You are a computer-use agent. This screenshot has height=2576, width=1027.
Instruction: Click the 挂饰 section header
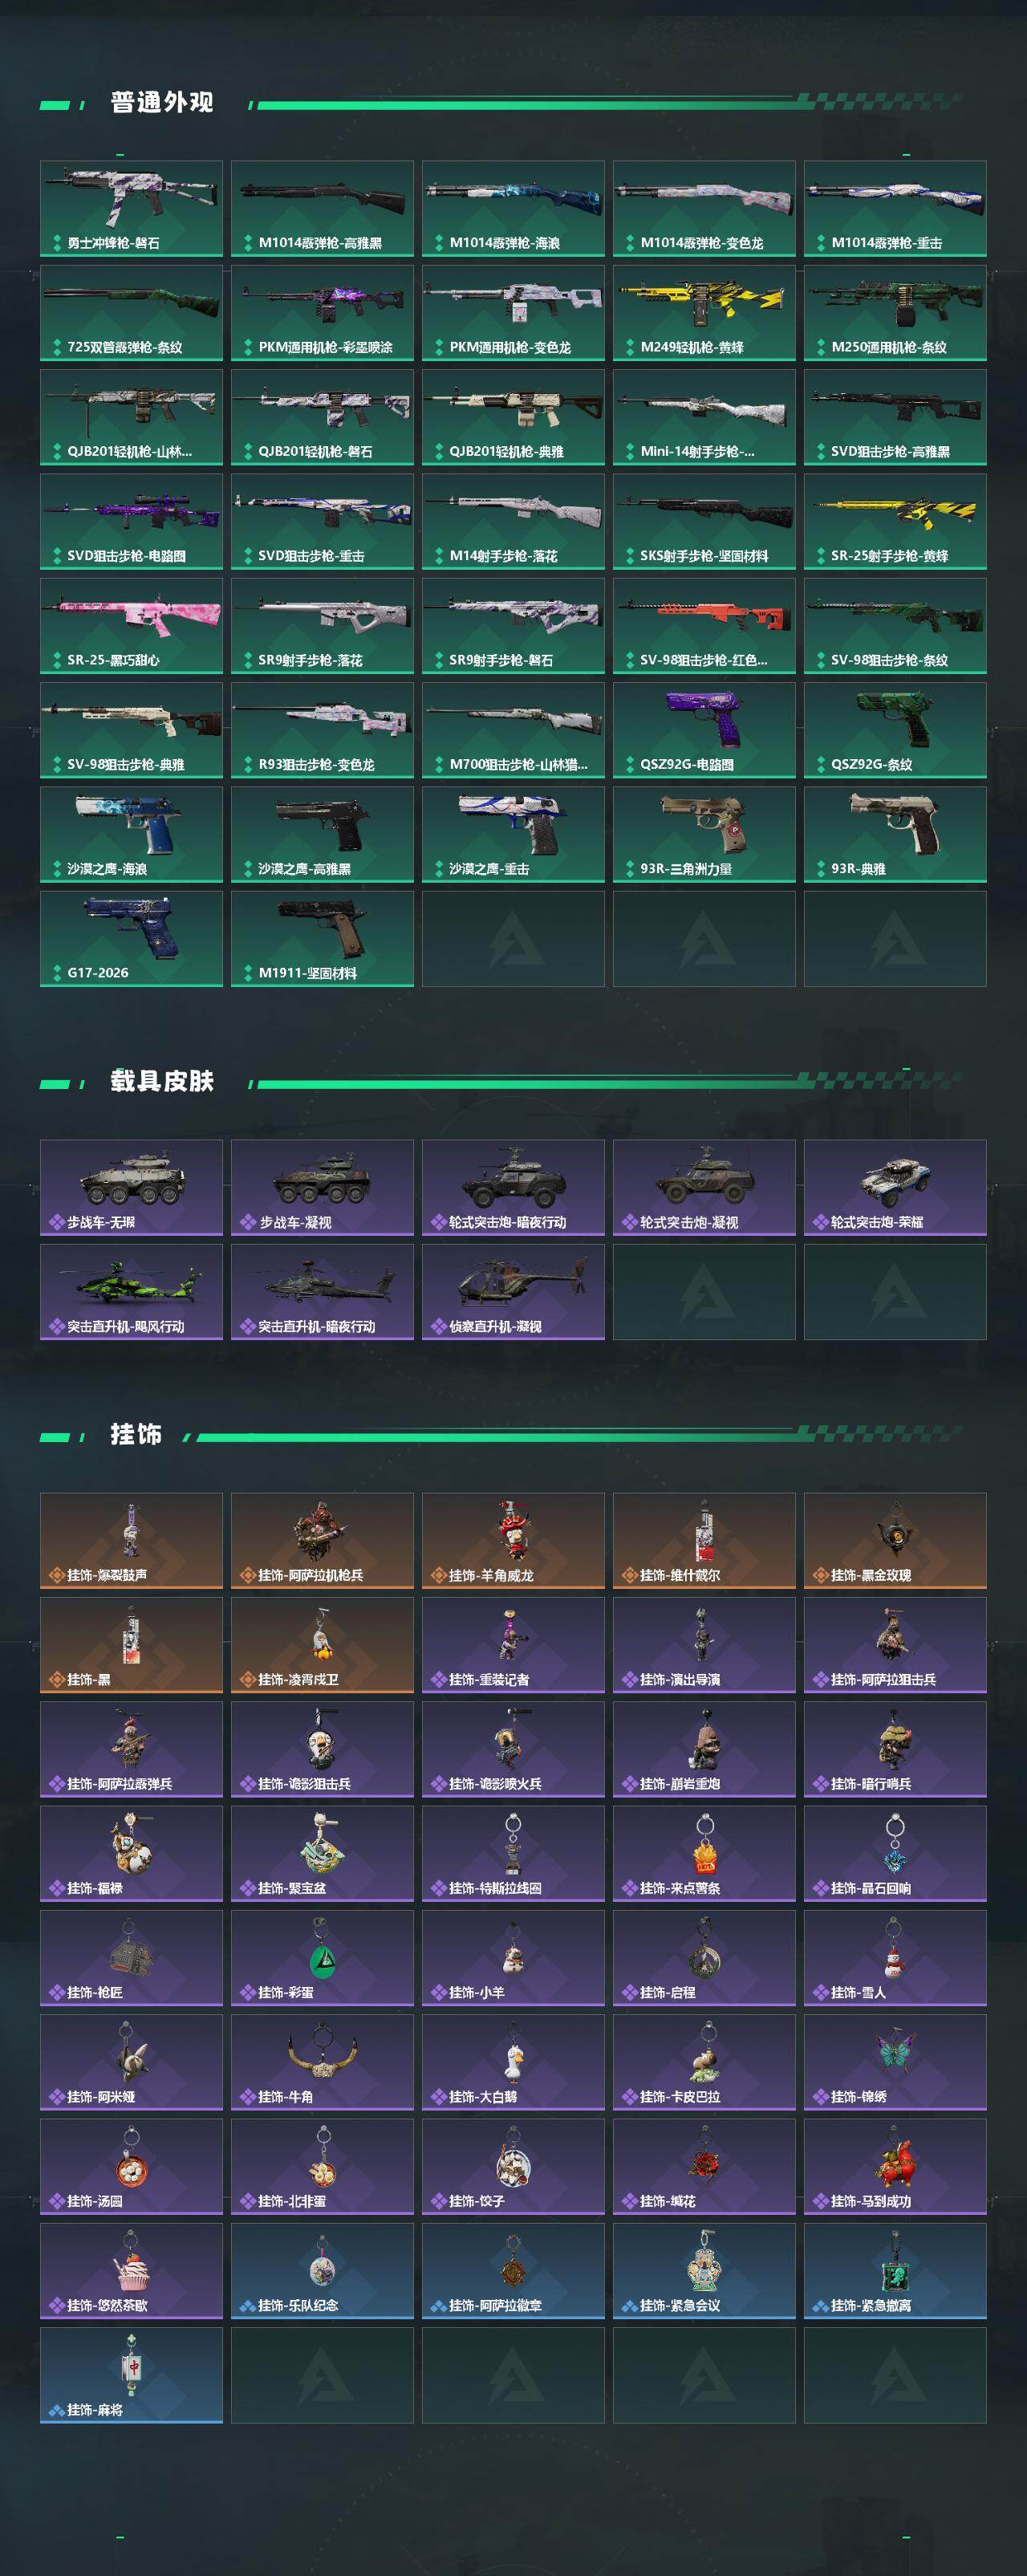coord(136,1434)
